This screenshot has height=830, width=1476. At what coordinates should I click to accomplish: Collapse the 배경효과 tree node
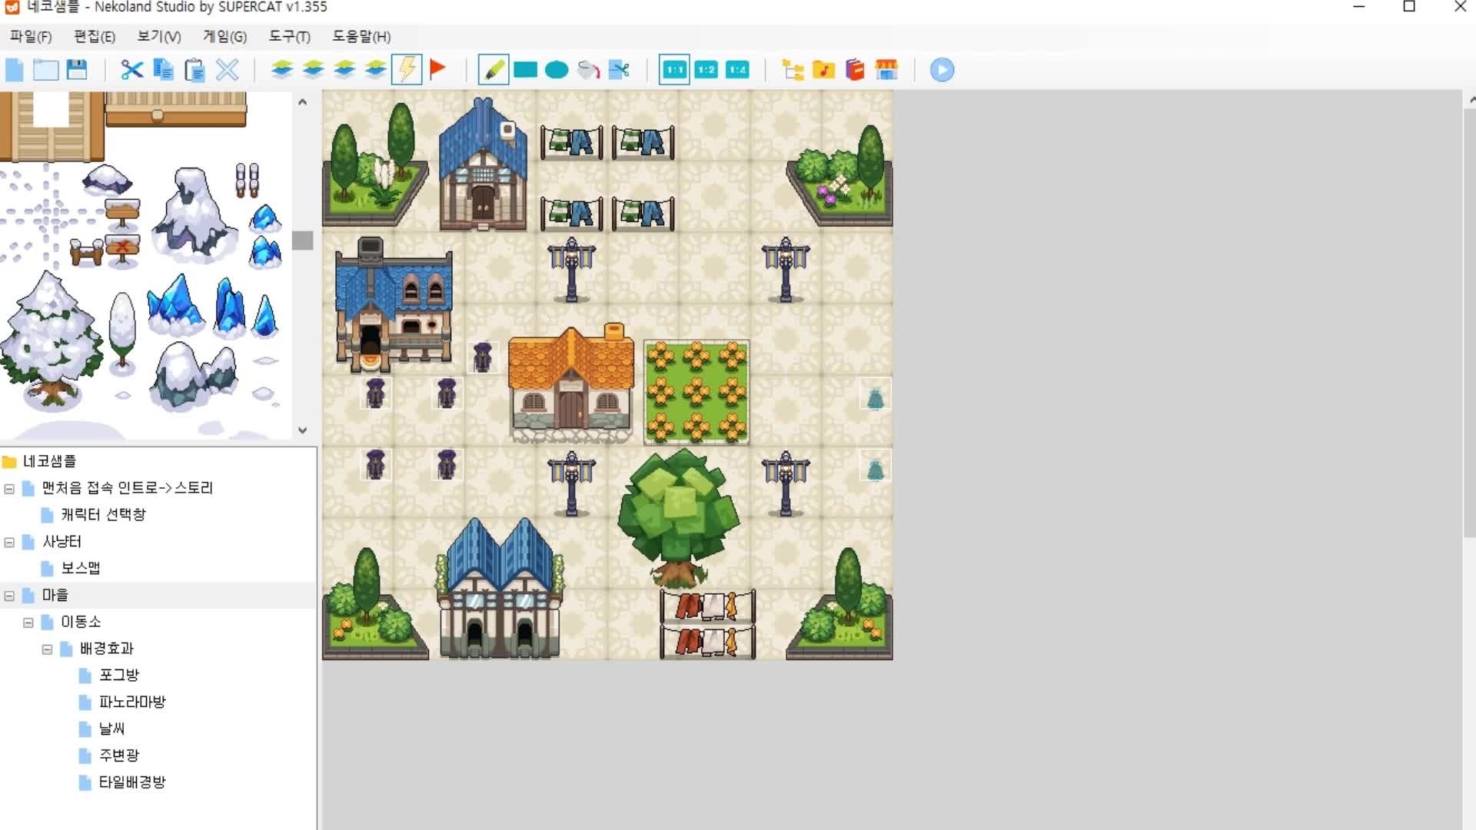[x=47, y=649]
